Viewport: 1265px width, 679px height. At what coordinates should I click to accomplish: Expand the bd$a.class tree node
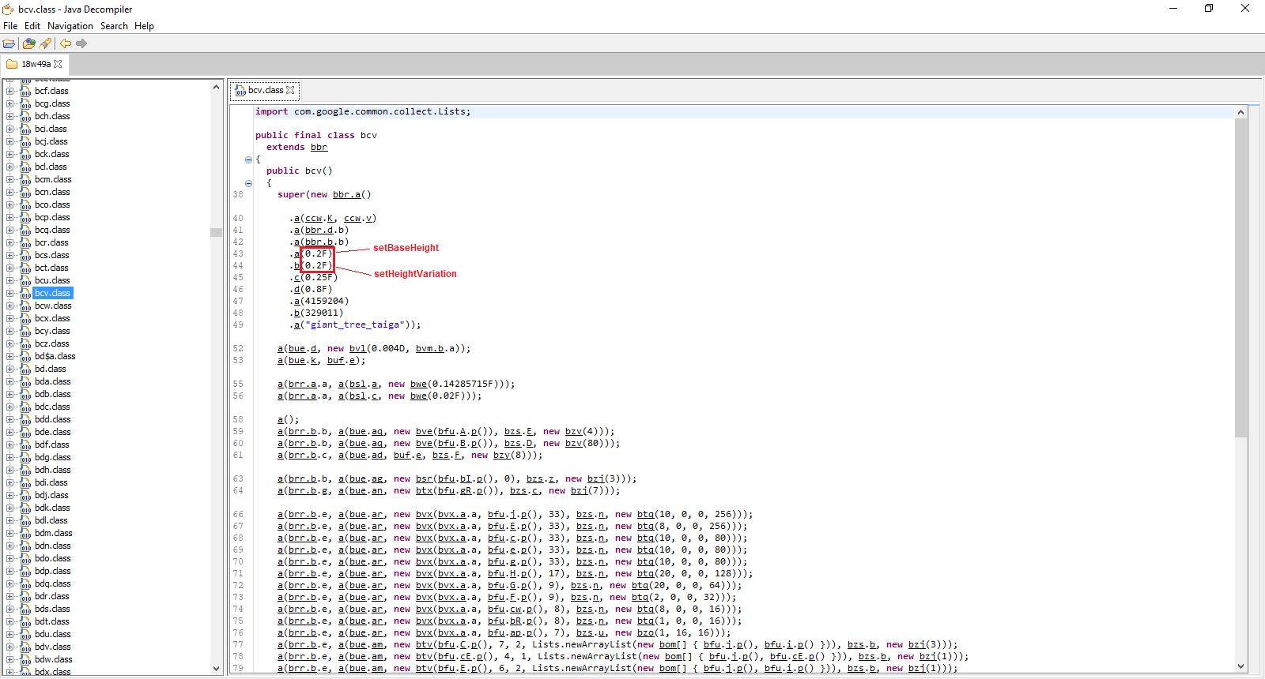(9, 356)
